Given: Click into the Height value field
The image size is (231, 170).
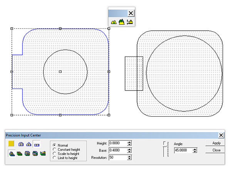Looking at the screenshot, I should pyautogui.click(x=118, y=143).
